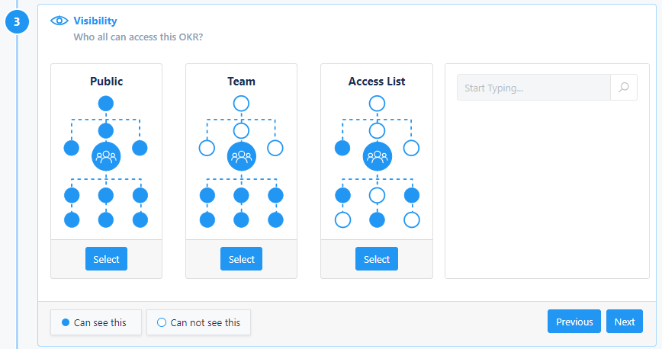
Task: Click the Public card title
Action: pyautogui.click(x=106, y=81)
